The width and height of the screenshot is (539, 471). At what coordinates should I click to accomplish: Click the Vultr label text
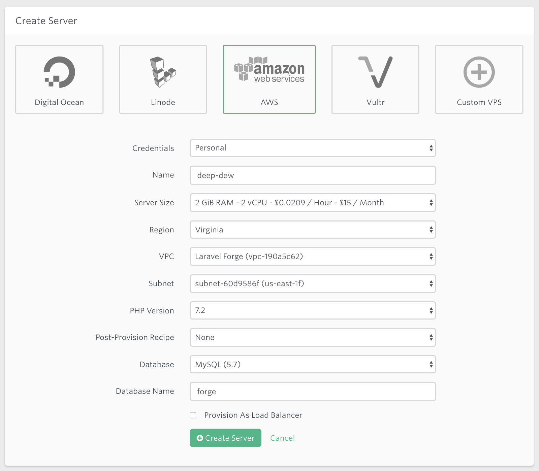click(375, 102)
